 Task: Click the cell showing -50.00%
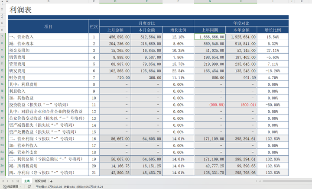tap(273, 105)
